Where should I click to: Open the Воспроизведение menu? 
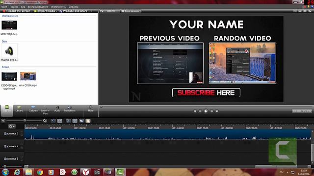[38, 7]
